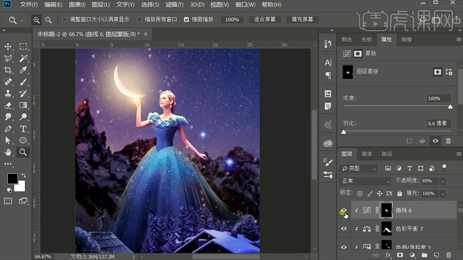Screen dimensions: 463x260
Task: Toggle the 细微缩放 checkbox
Action: coord(187,20)
